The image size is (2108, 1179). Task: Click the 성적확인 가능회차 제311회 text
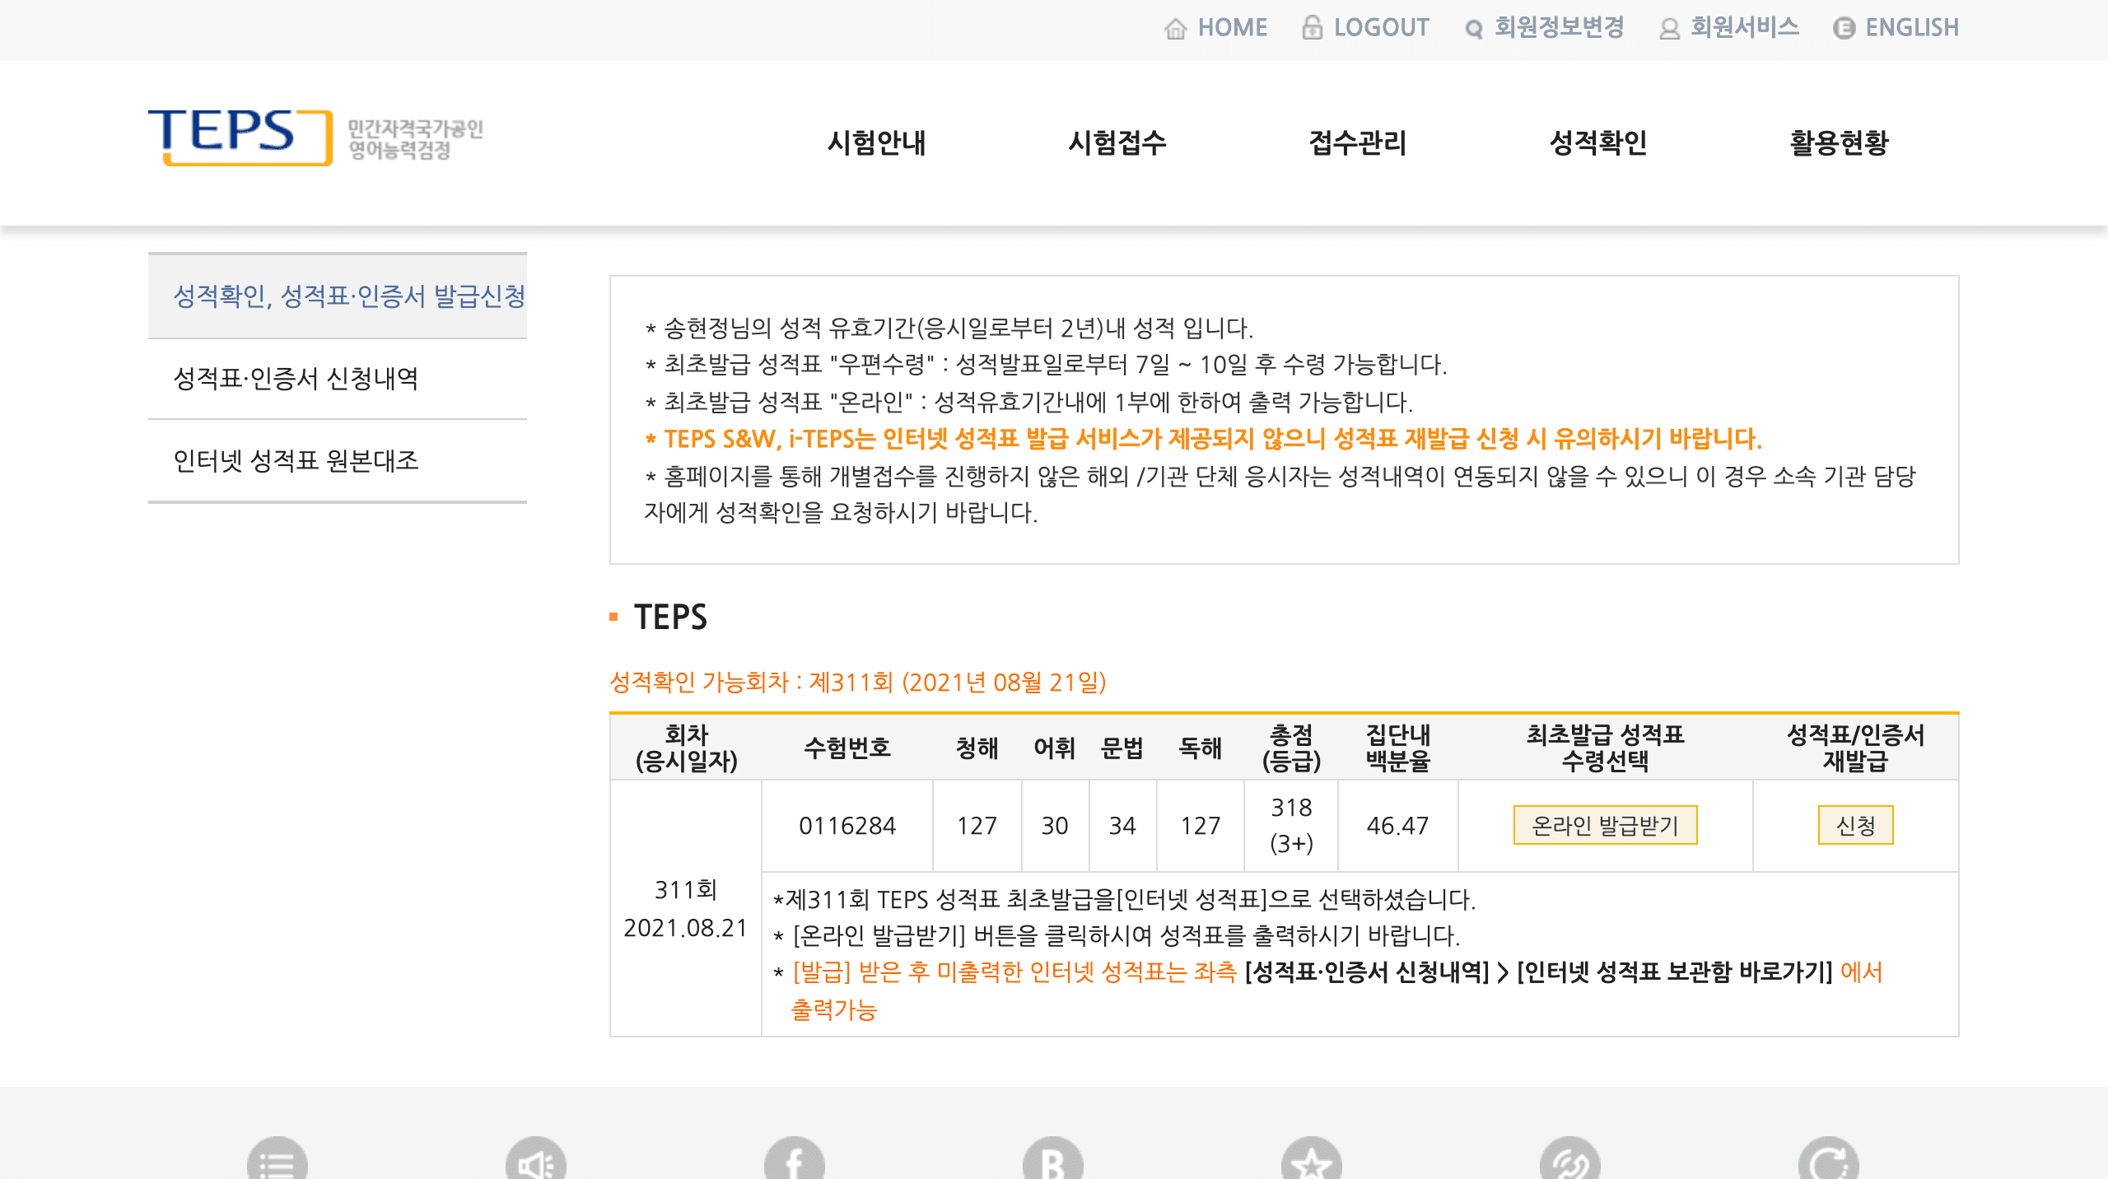857,683
